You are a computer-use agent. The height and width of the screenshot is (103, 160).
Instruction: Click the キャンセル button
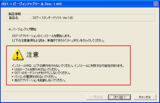click(x=145, y=97)
